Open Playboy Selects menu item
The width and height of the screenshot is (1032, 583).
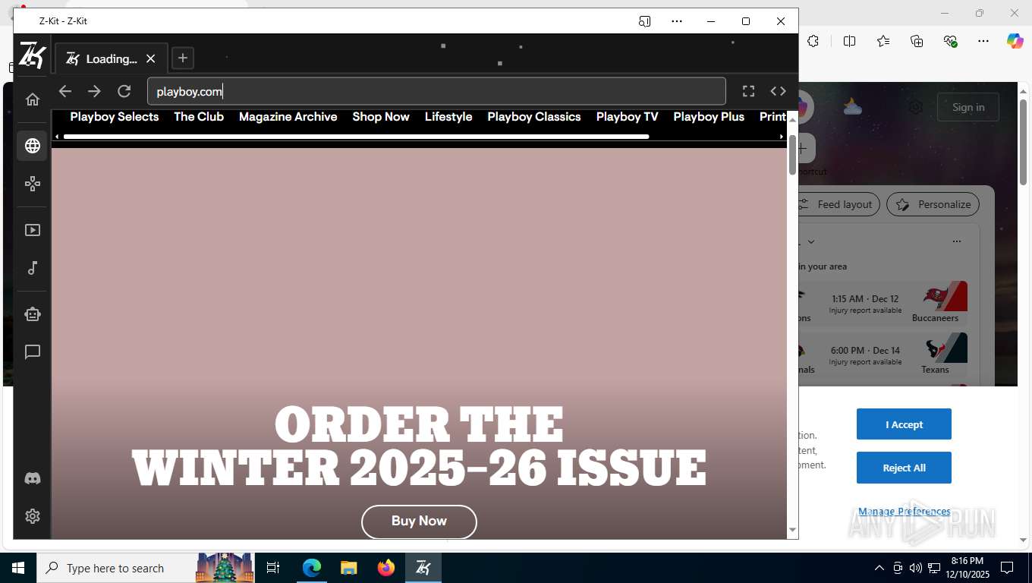pyautogui.click(x=115, y=117)
